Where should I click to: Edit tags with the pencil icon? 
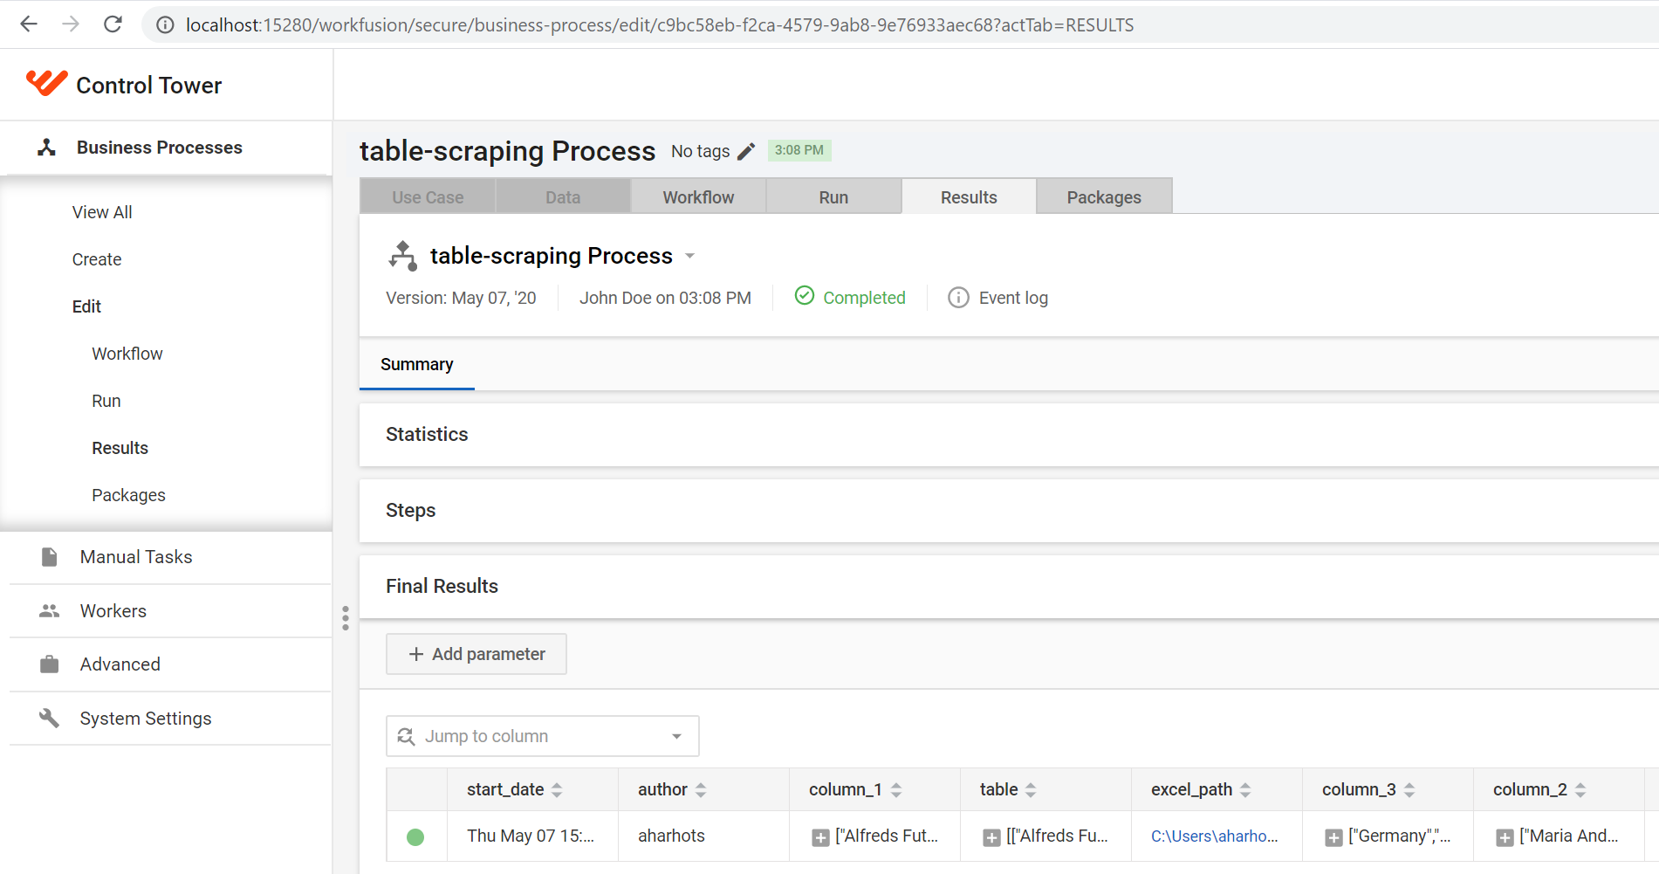pos(746,151)
